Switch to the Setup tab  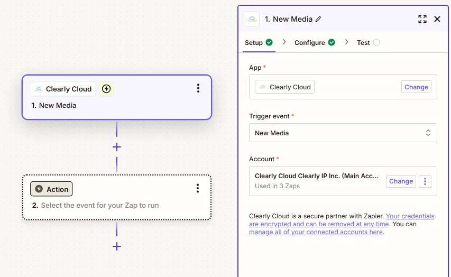pos(259,43)
